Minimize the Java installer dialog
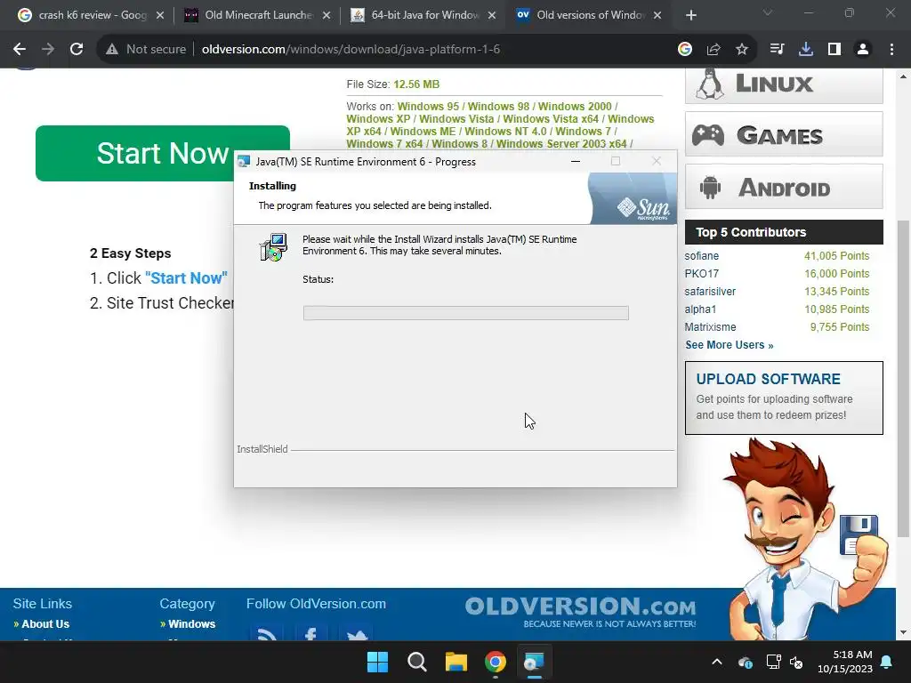This screenshot has height=683, width=911. pyautogui.click(x=576, y=162)
